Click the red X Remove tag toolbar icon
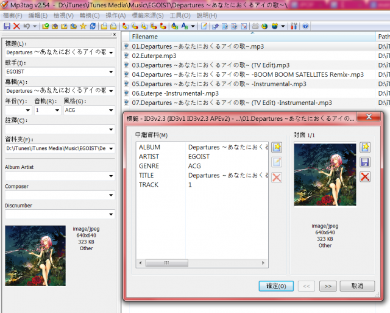This screenshot has height=313, width=390. click(x=16, y=26)
